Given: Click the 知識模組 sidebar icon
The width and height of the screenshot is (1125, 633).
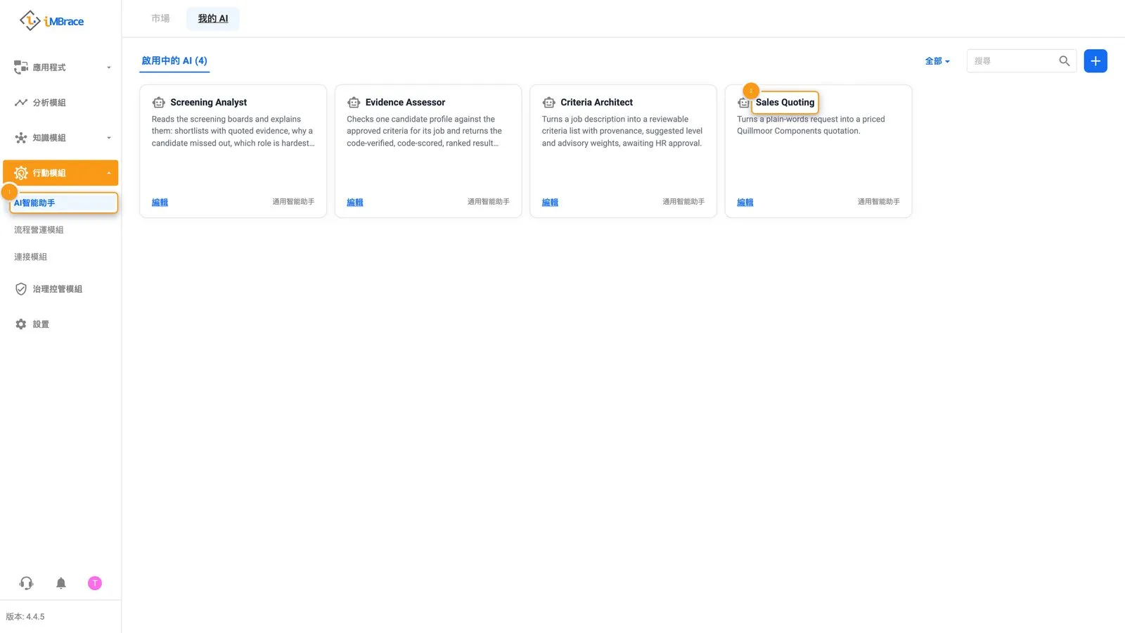Looking at the screenshot, I should pyautogui.click(x=21, y=138).
